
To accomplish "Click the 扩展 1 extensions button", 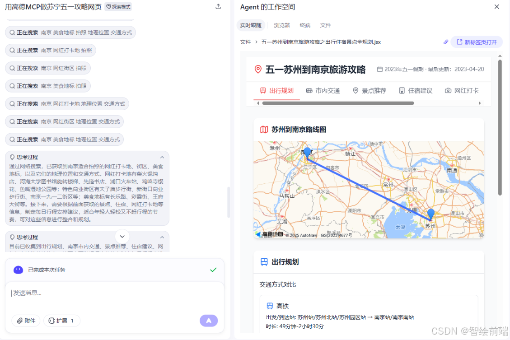I will (61, 321).
